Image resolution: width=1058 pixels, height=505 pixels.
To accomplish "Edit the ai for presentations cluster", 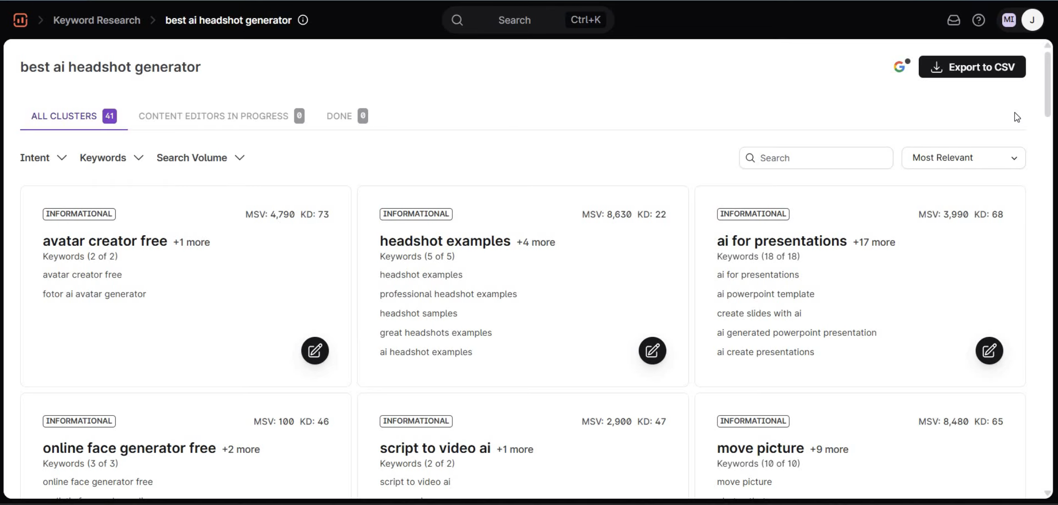I will (x=989, y=350).
